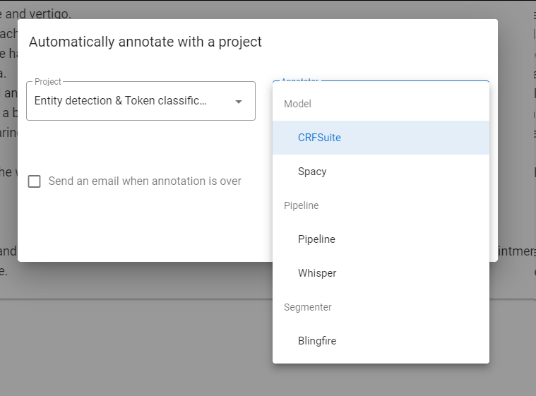Image resolution: width=536 pixels, height=396 pixels.
Task: Click the Pipeline group header label
Action: pyautogui.click(x=301, y=205)
